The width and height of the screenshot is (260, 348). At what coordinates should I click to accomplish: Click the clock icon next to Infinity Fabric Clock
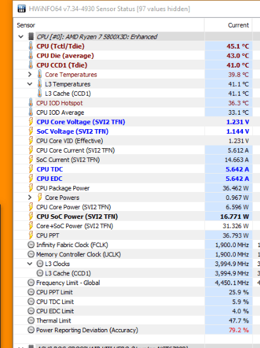(31, 245)
